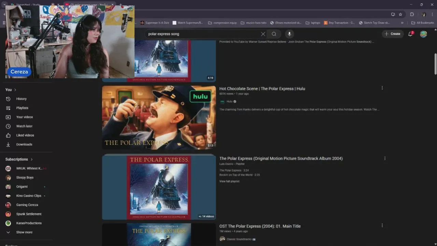Open the Chrome profile avatar
Screen dimensions: 437x246
click(424, 14)
